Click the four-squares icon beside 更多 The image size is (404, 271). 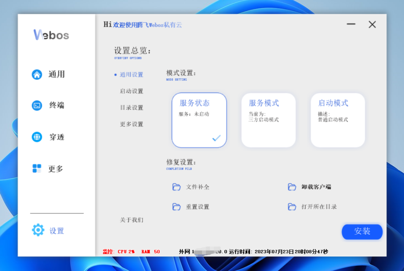tap(37, 168)
